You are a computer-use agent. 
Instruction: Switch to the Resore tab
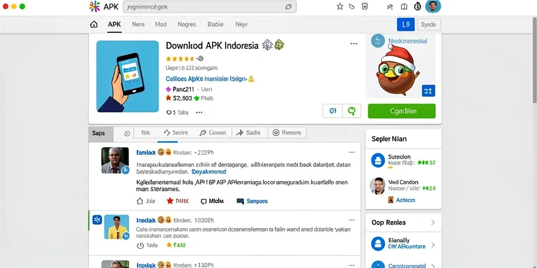[x=287, y=132]
